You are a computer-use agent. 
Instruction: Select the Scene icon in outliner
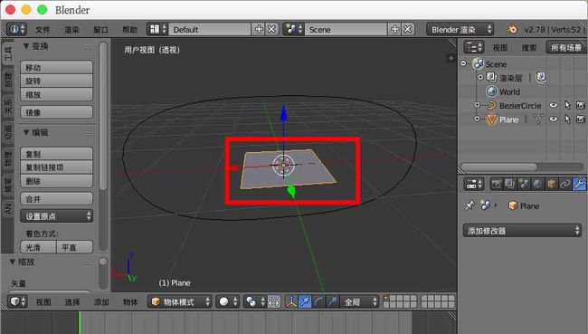479,63
